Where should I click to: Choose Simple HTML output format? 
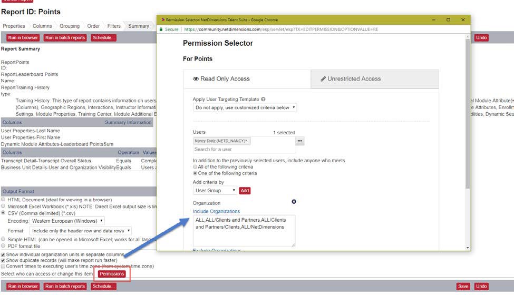coord(3,239)
